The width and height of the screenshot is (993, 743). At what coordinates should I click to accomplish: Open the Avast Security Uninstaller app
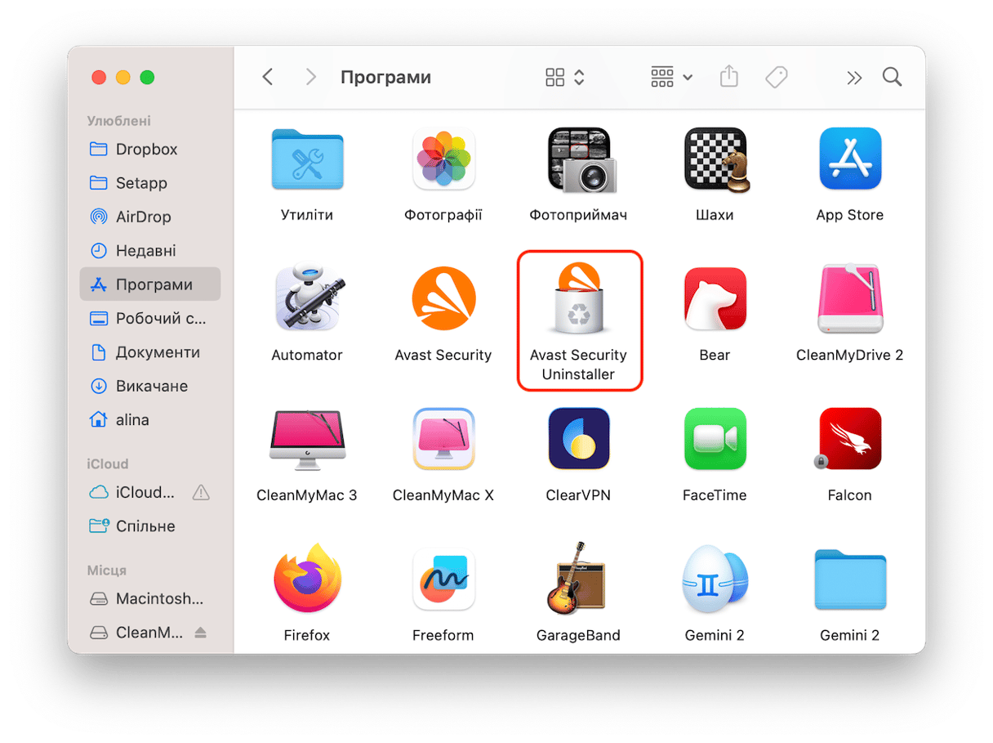tap(579, 301)
